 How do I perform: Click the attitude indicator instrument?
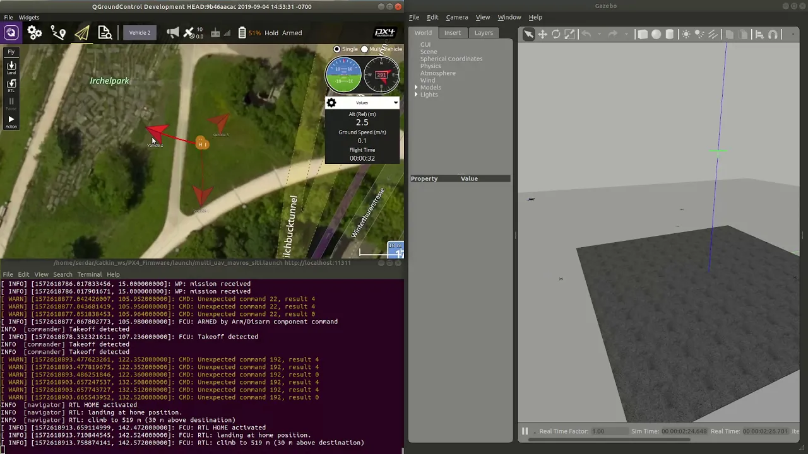click(x=343, y=74)
